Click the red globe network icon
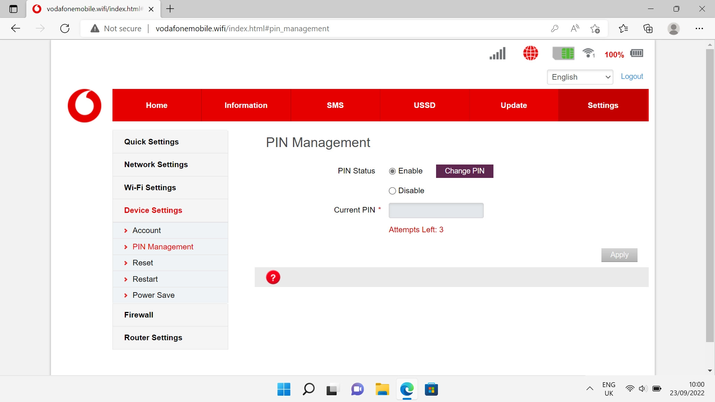Image resolution: width=715 pixels, height=402 pixels. click(531, 53)
